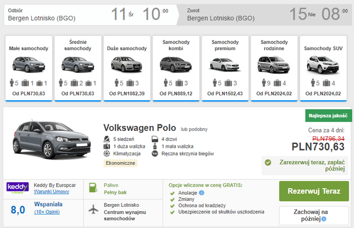Click the return time 08:00
354x228 pixels.
(x=334, y=14)
